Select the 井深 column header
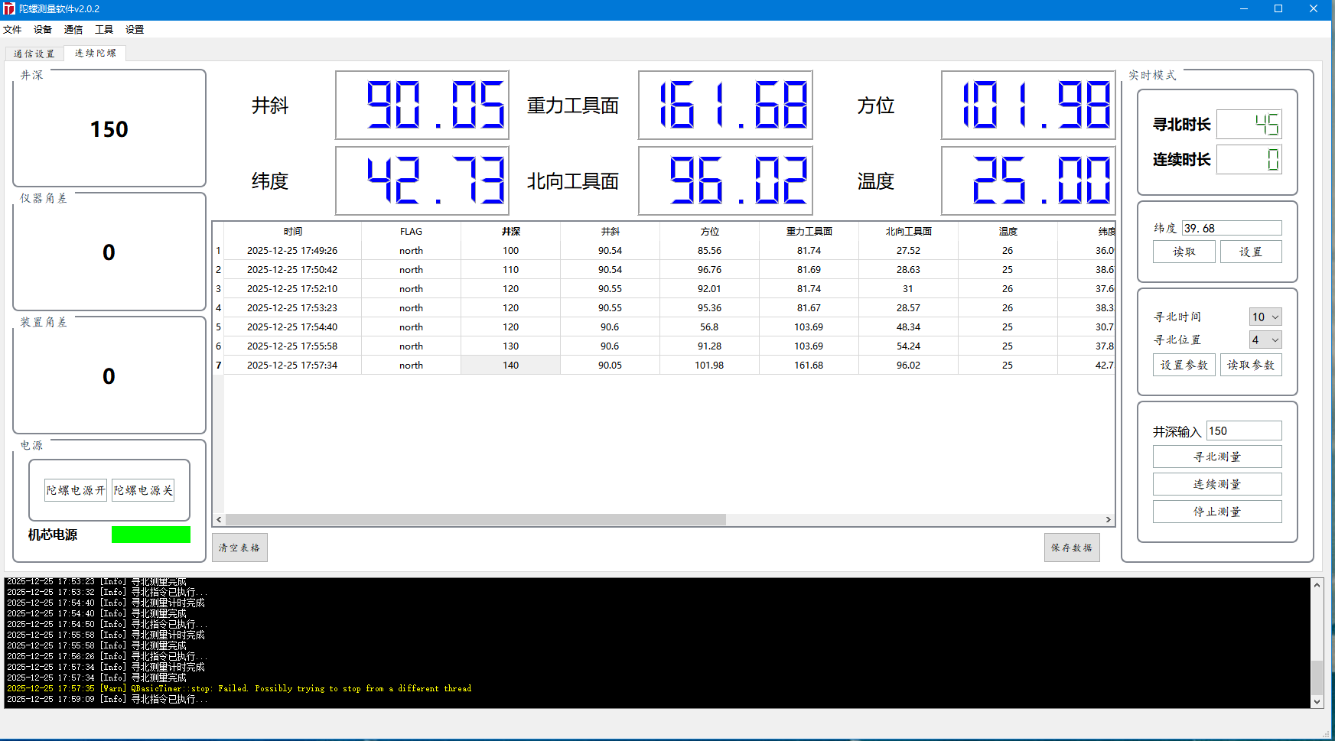This screenshot has width=1335, height=741. [510, 231]
